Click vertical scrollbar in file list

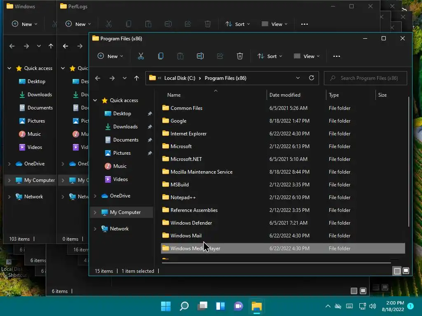408,161
